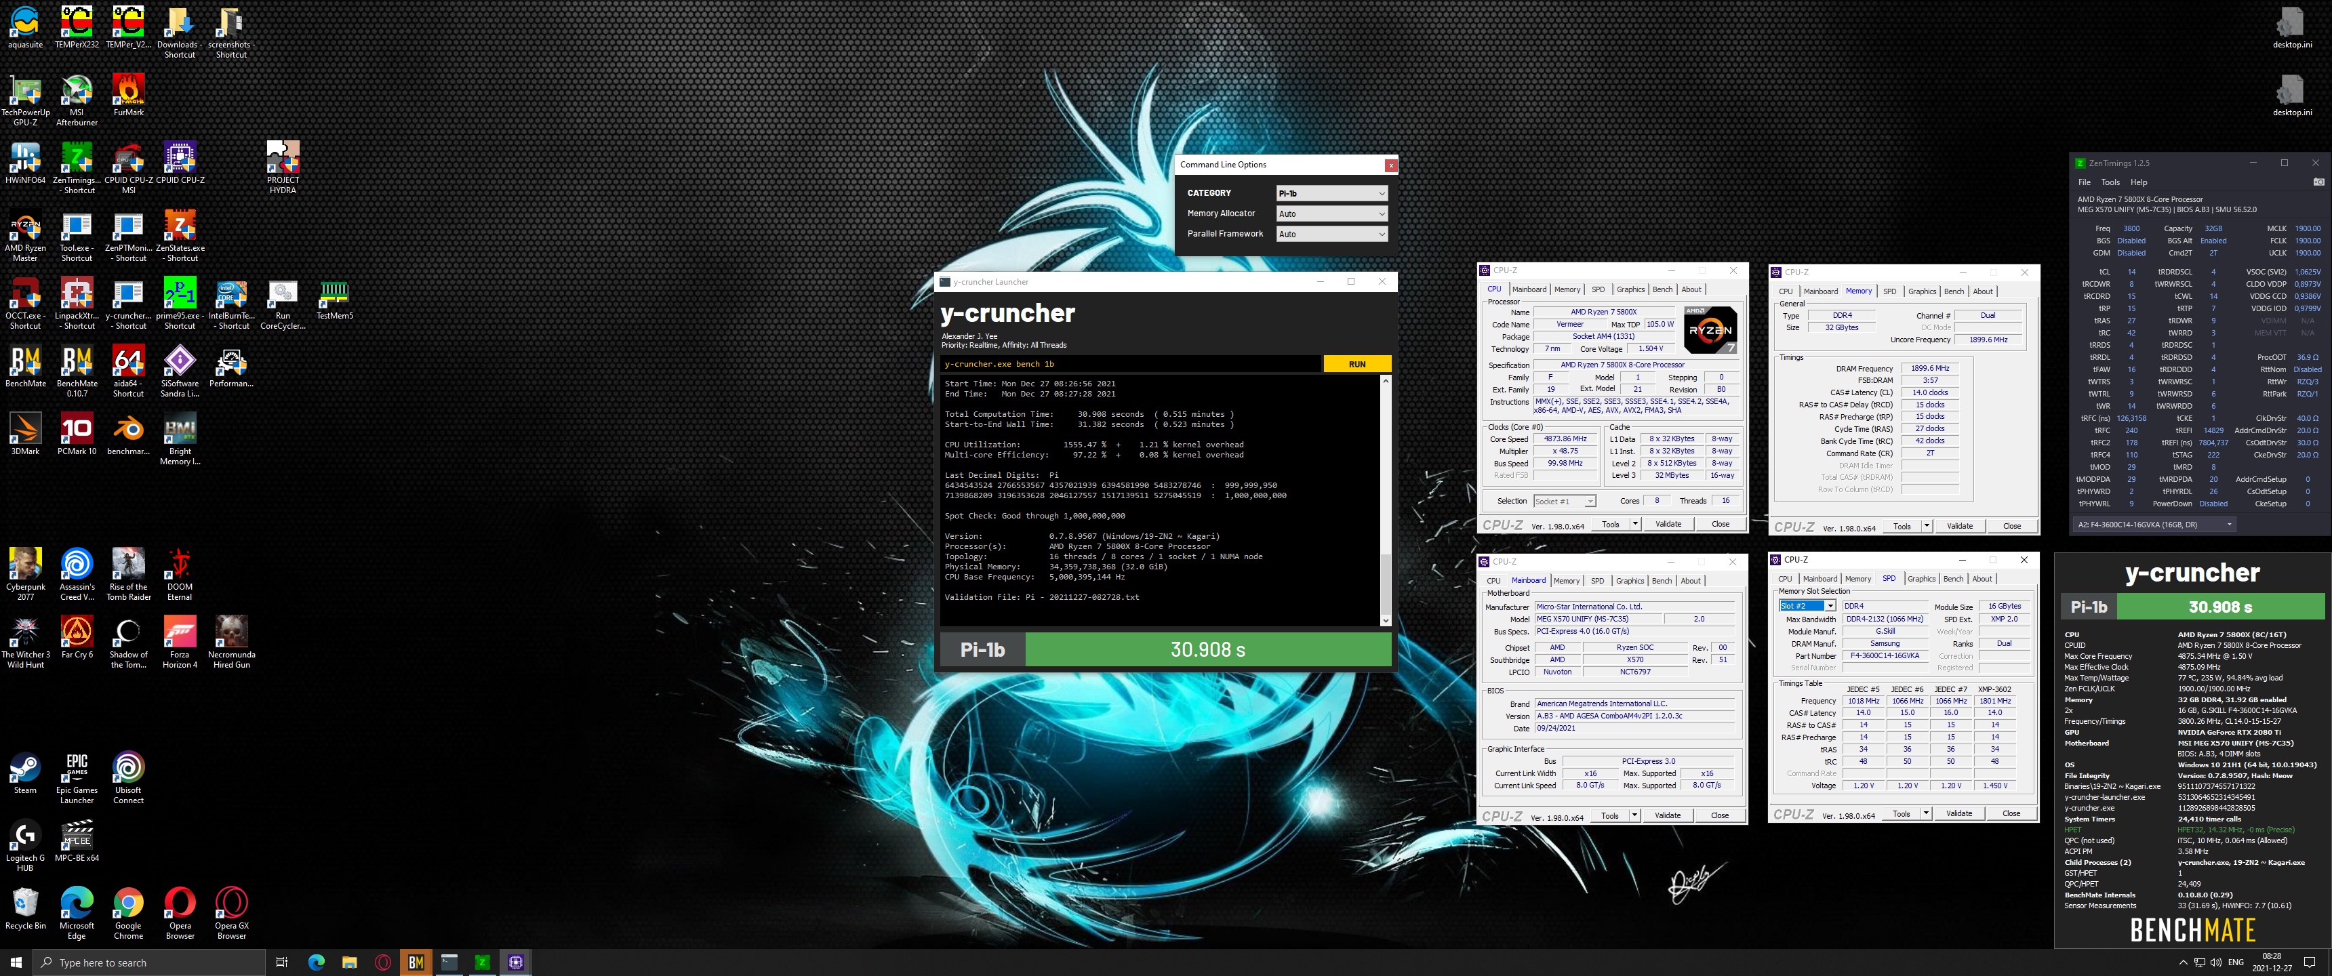Expand Tools dropdown arrow in CPU-Z CPU window
This screenshot has width=2332, height=976.
(1635, 524)
